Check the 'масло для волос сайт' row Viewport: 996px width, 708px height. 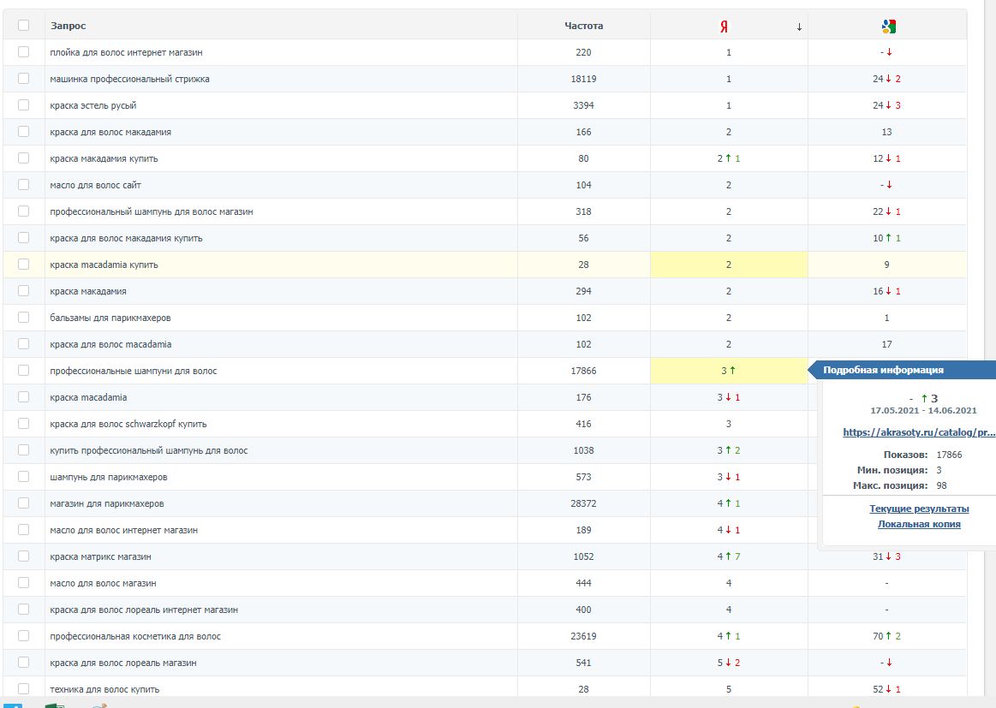(23, 185)
